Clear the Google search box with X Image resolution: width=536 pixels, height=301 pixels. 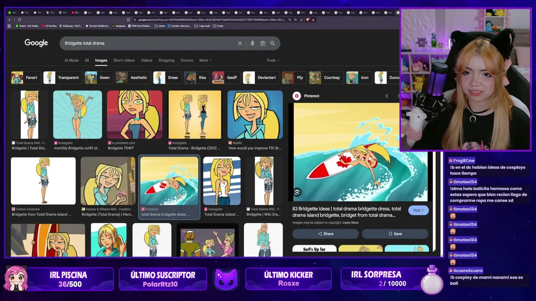click(240, 43)
